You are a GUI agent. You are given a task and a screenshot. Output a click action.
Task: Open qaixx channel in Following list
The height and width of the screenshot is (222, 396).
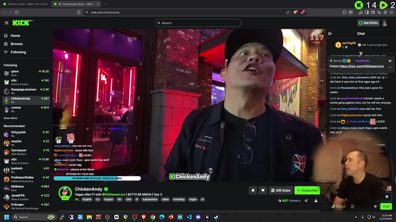point(26,73)
